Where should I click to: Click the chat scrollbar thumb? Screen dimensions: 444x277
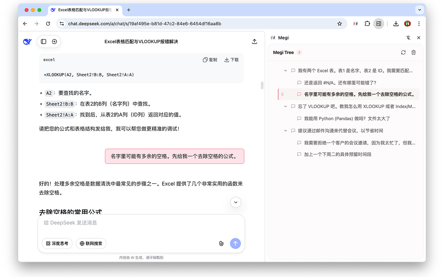(x=262, y=85)
